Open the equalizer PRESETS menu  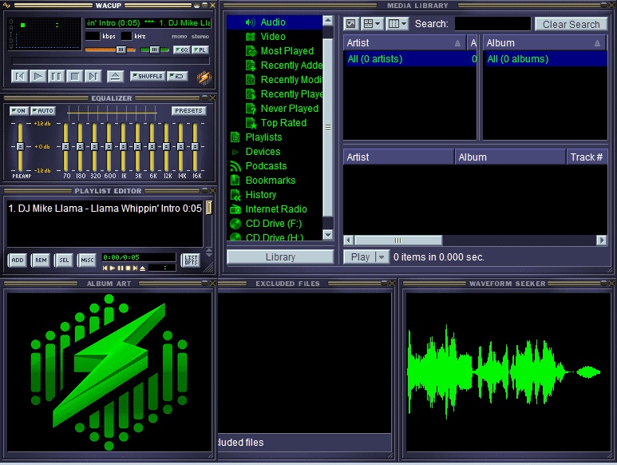pos(188,111)
